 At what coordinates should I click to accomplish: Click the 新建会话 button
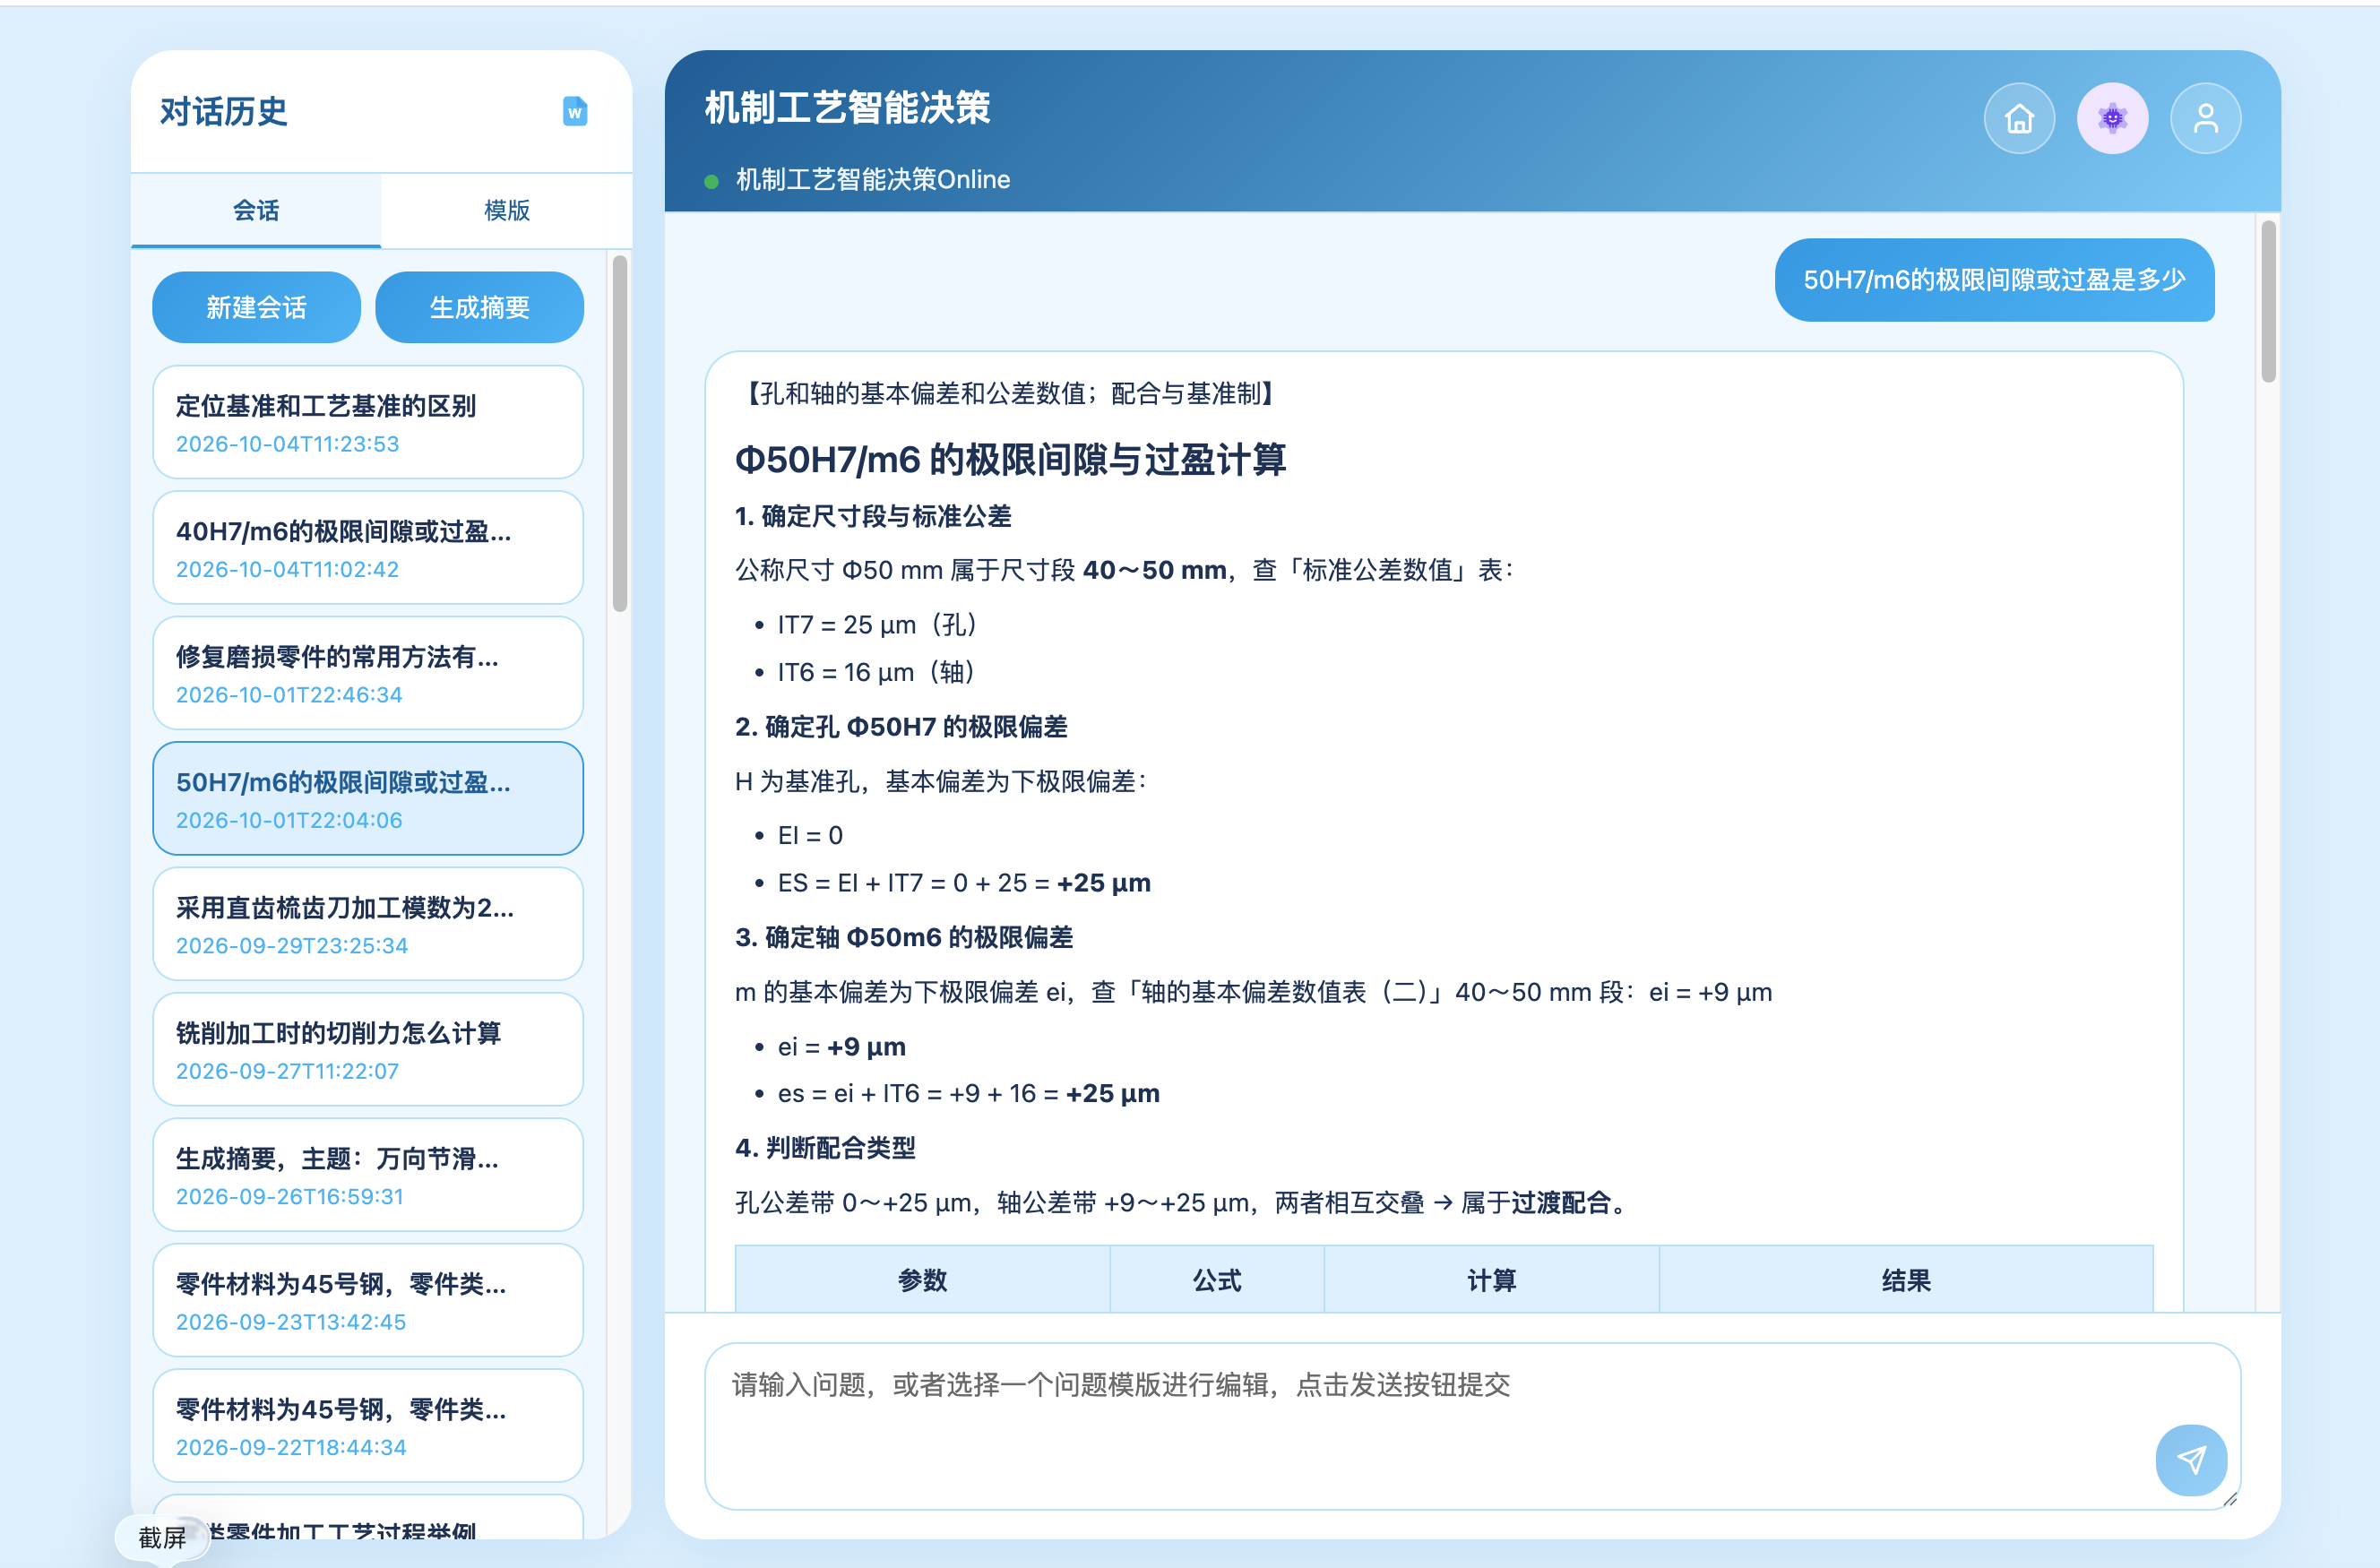tap(256, 307)
